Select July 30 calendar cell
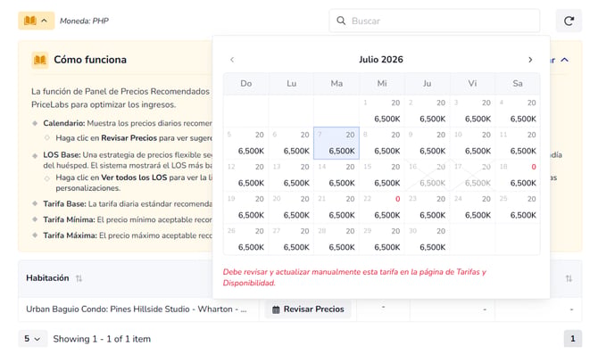This screenshot has height=355, width=598. (x=428, y=239)
